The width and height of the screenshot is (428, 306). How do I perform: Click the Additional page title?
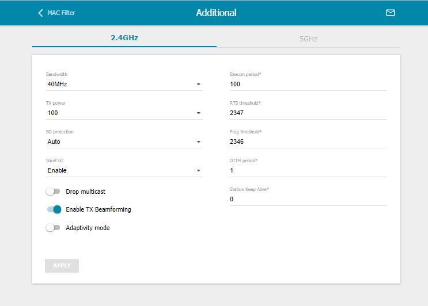click(216, 13)
